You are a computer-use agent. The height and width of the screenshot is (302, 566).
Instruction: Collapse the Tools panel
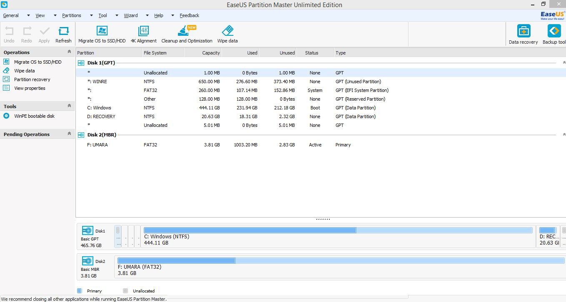click(69, 106)
